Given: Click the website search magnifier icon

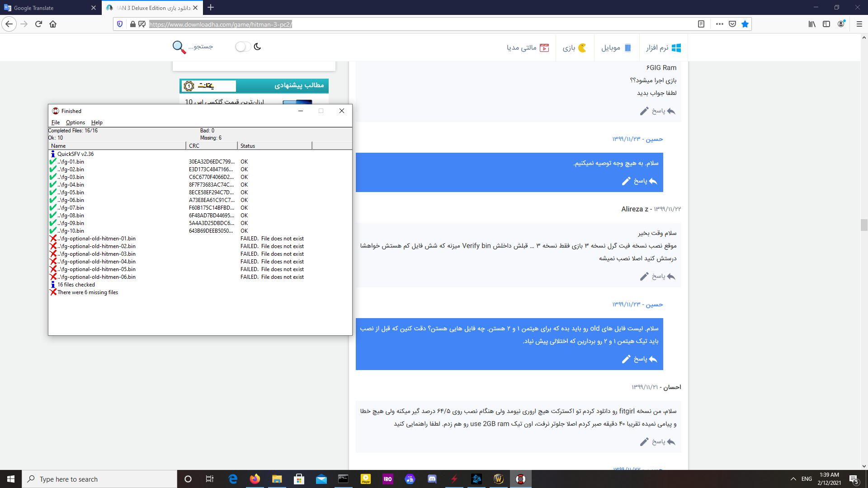Looking at the screenshot, I should click(x=179, y=47).
